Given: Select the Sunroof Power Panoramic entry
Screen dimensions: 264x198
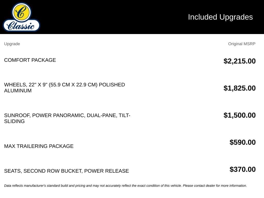Looking at the screenshot, I should coord(67,118).
